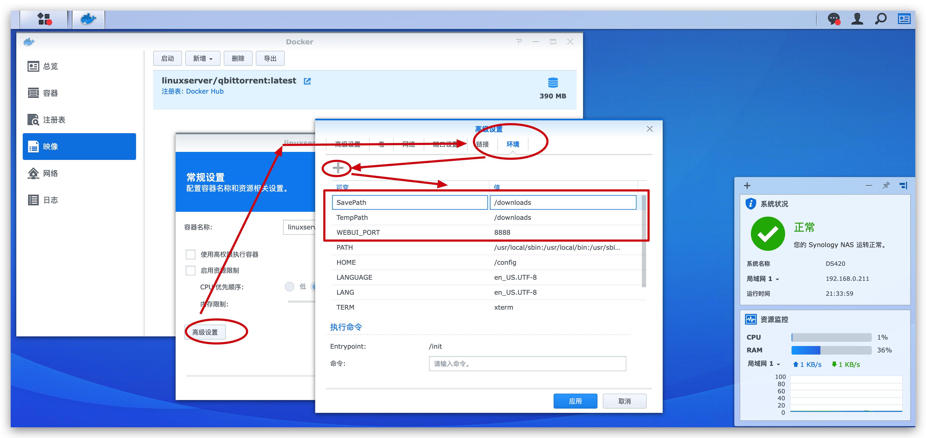Viewport: 926px width, 438px height.
Task: Pin the system status widget
Action: point(886,186)
